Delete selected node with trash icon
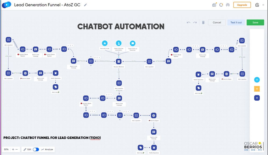The height and width of the screenshot is (155, 268). (x=203, y=22)
